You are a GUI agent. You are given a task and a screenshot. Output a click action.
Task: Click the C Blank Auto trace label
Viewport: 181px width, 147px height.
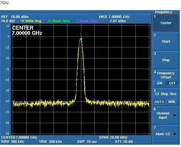click(87, 21)
